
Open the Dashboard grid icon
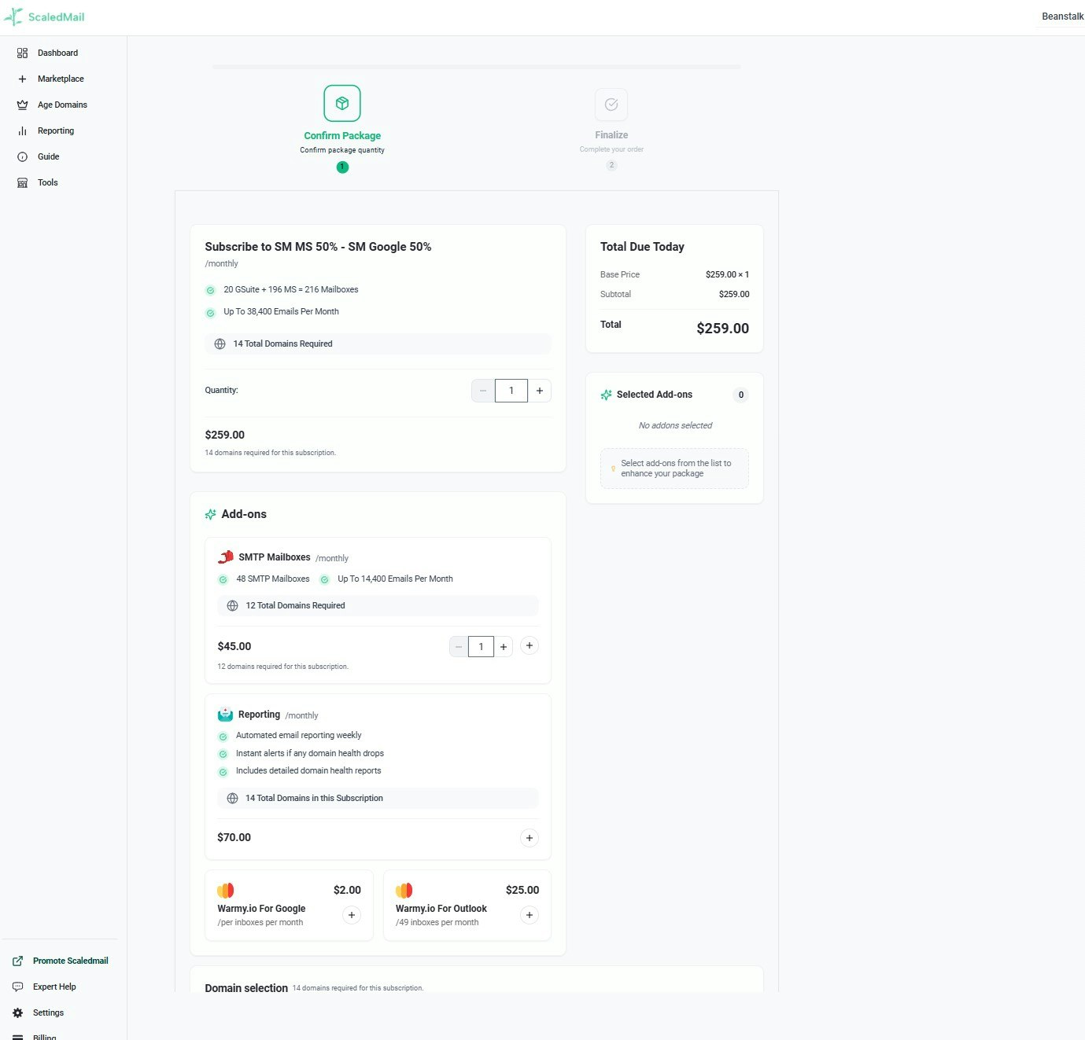pyautogui.click(x=22, y=53)
